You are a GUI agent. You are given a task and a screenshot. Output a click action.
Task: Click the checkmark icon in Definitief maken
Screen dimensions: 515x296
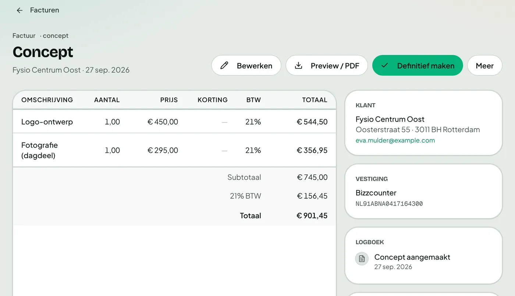click(x=385, y=65)
